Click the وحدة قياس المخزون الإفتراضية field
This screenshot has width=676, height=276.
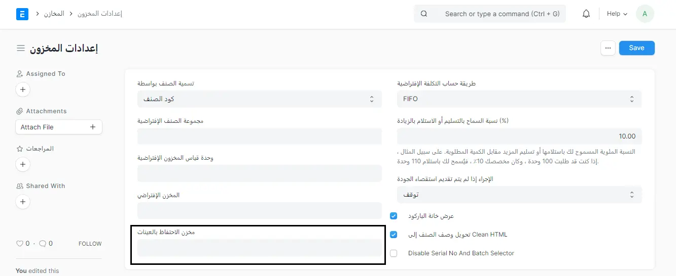[259, 173]
